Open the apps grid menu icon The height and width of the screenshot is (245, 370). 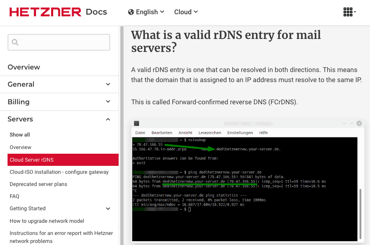pyautogui.click(x=349, y=12)
